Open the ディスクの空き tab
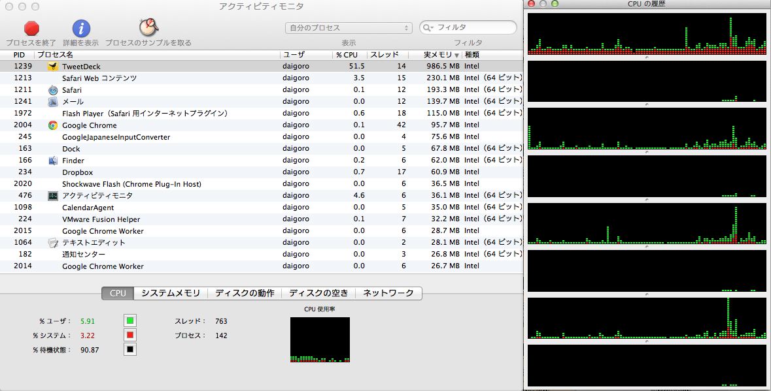771x391 pixels. click(x=318, y=293)
